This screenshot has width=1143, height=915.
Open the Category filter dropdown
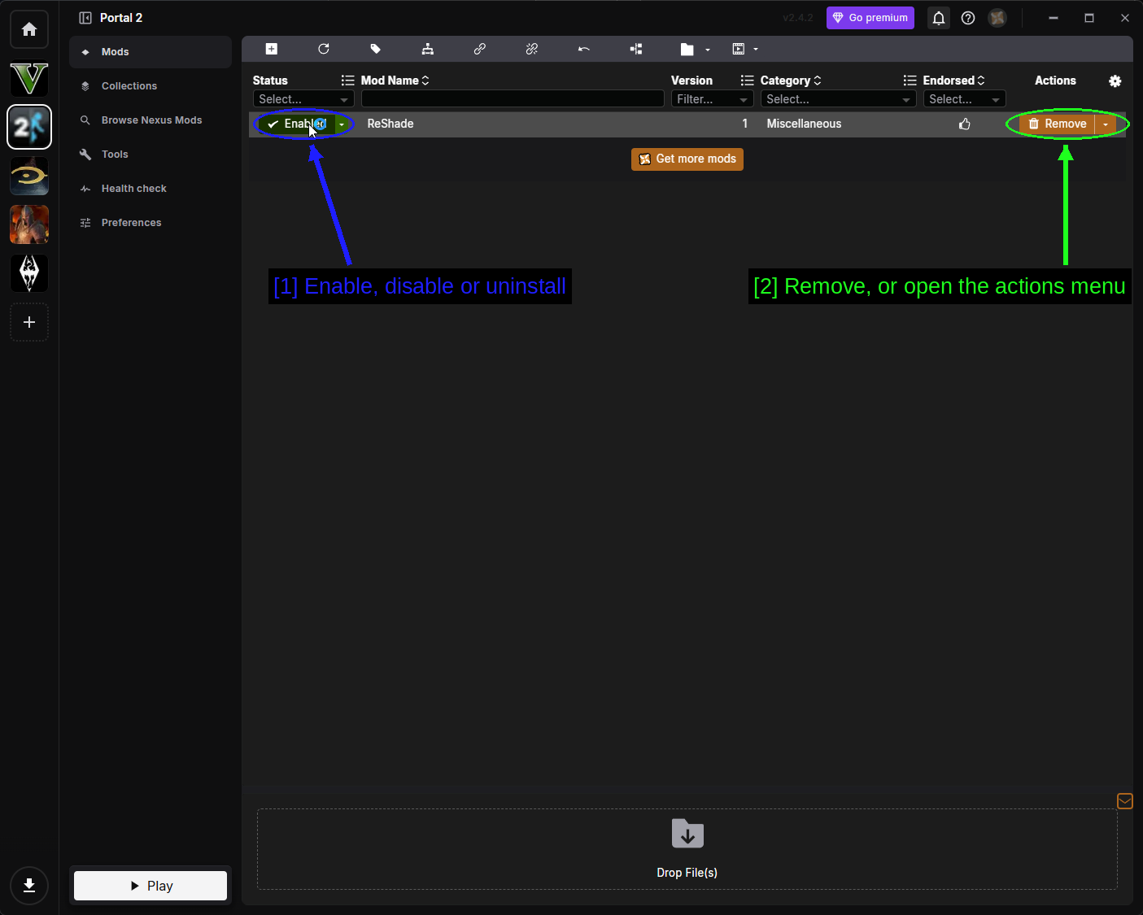839,99
